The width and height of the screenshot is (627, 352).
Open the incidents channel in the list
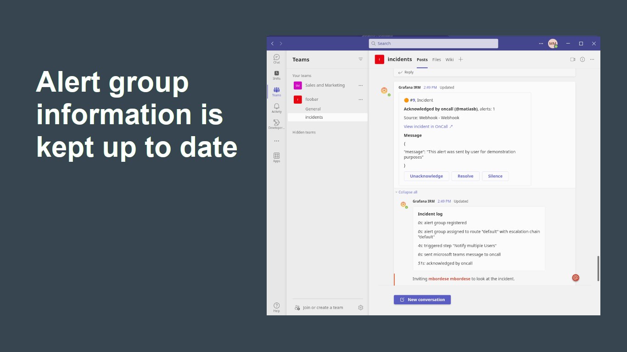click(x=328, y=117)
